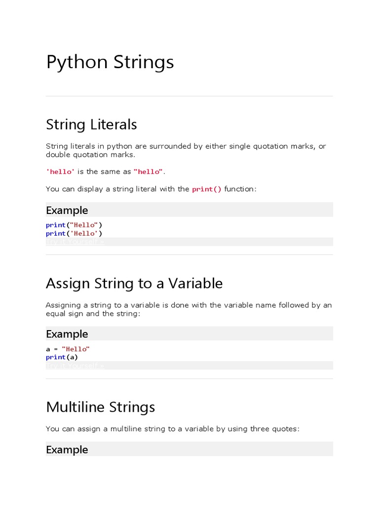Click the "Python Strings" page title

point(110,62)
